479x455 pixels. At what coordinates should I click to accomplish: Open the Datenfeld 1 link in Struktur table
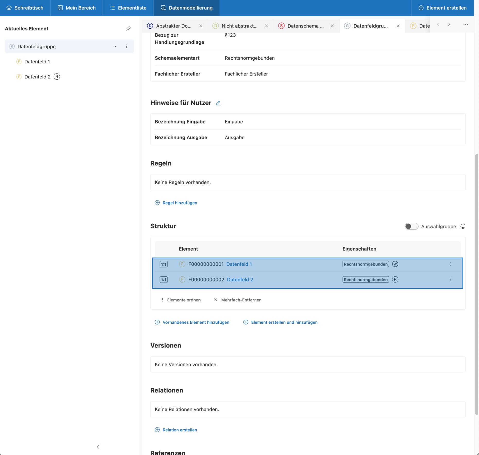(239, 264)
